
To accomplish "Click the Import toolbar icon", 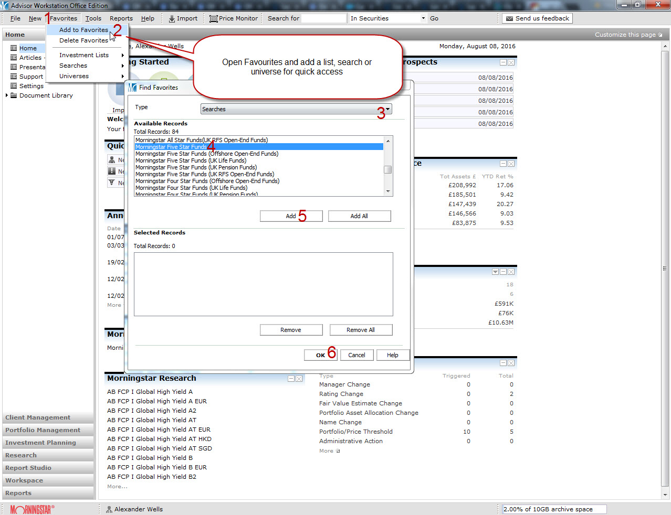I will (x=172, y=18).
